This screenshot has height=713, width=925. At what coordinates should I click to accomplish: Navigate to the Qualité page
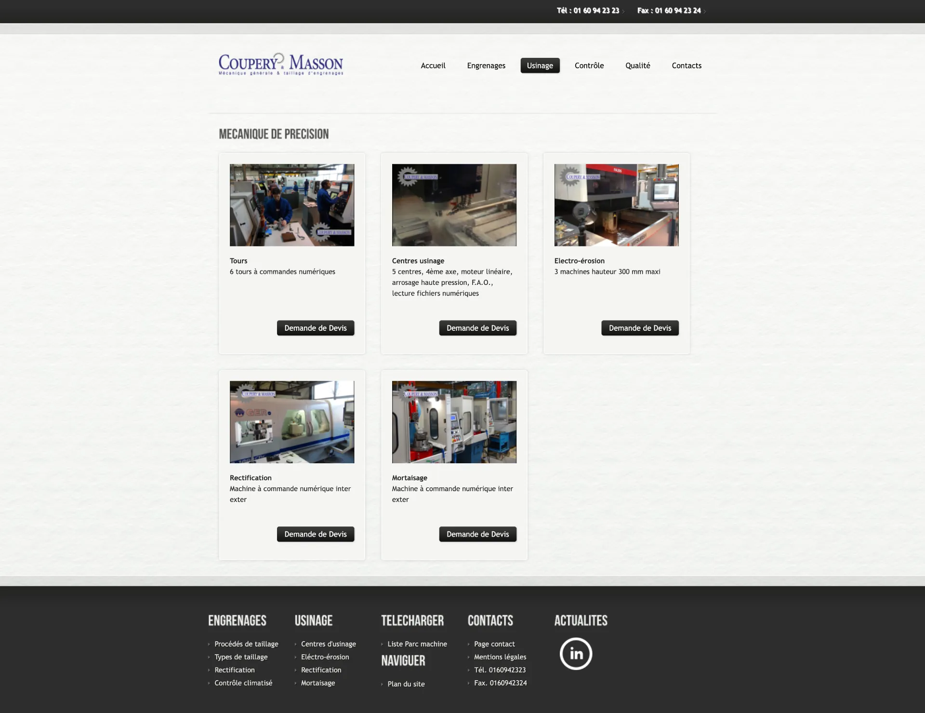coord(638,66)
